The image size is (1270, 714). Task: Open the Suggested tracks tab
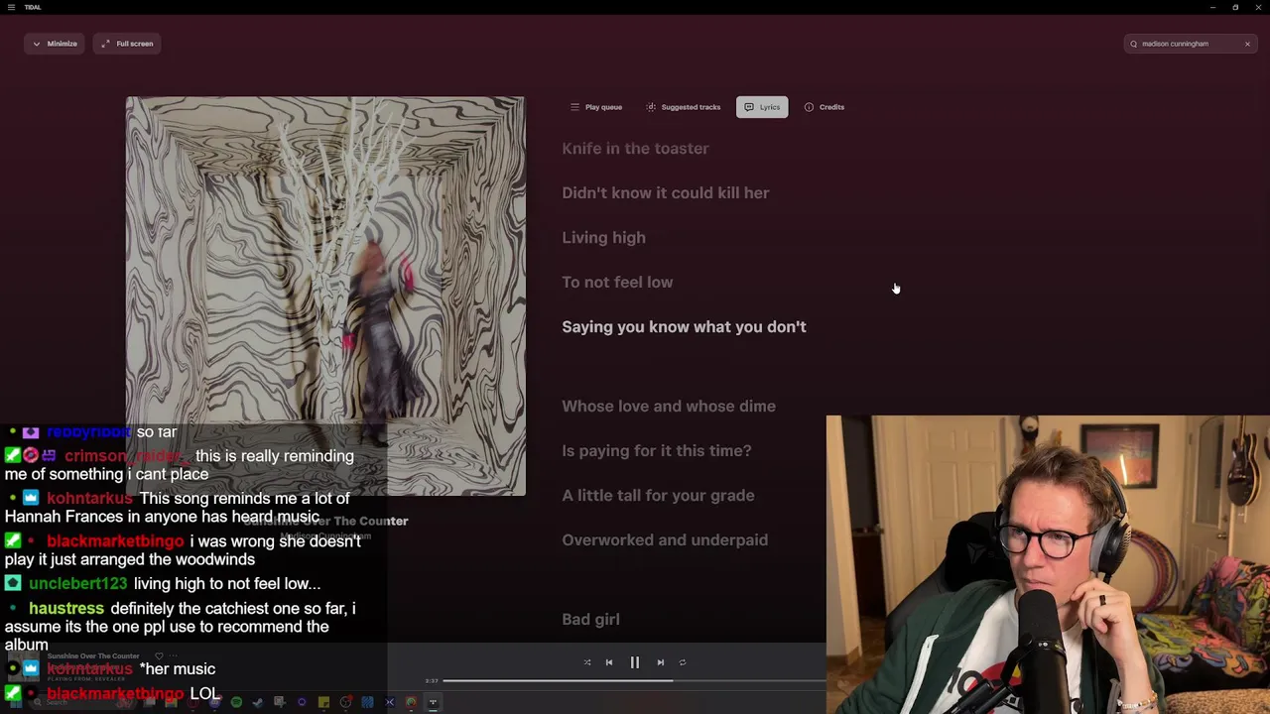pos(683,107)
